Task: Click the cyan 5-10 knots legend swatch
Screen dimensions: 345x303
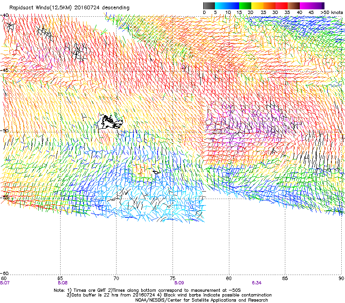Action: click(221, 6)
